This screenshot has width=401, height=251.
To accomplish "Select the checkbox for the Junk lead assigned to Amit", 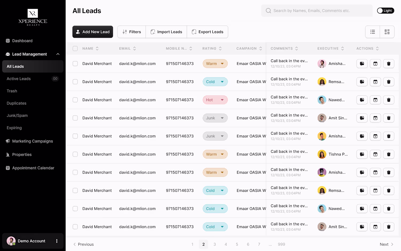I will pyautogui.click(x=75, y=118).
